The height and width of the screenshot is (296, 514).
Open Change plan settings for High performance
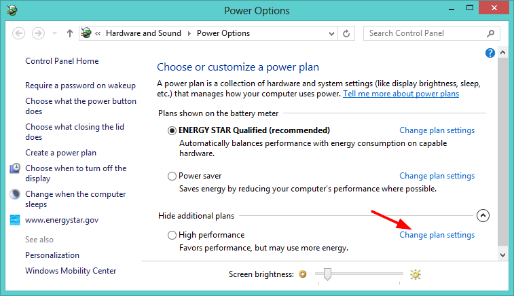point(437,235)
